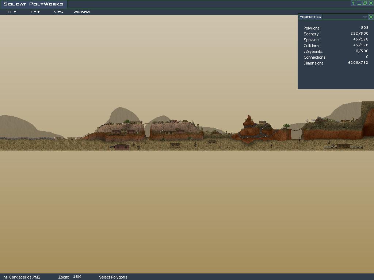
Task: Close the Properties panel
Action: click(x=371, y=17)
